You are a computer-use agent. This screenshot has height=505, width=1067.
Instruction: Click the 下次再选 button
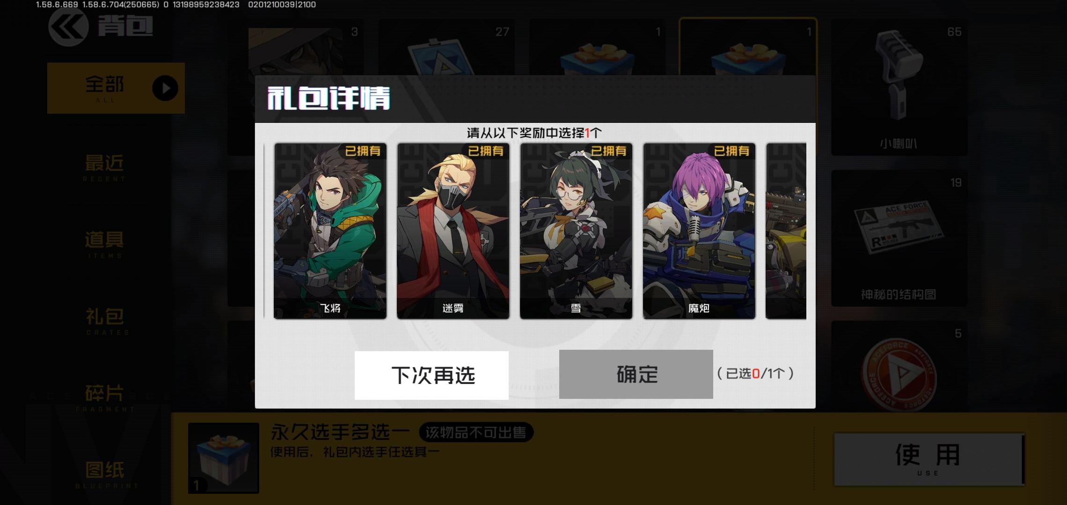click(x=431, y=375)
